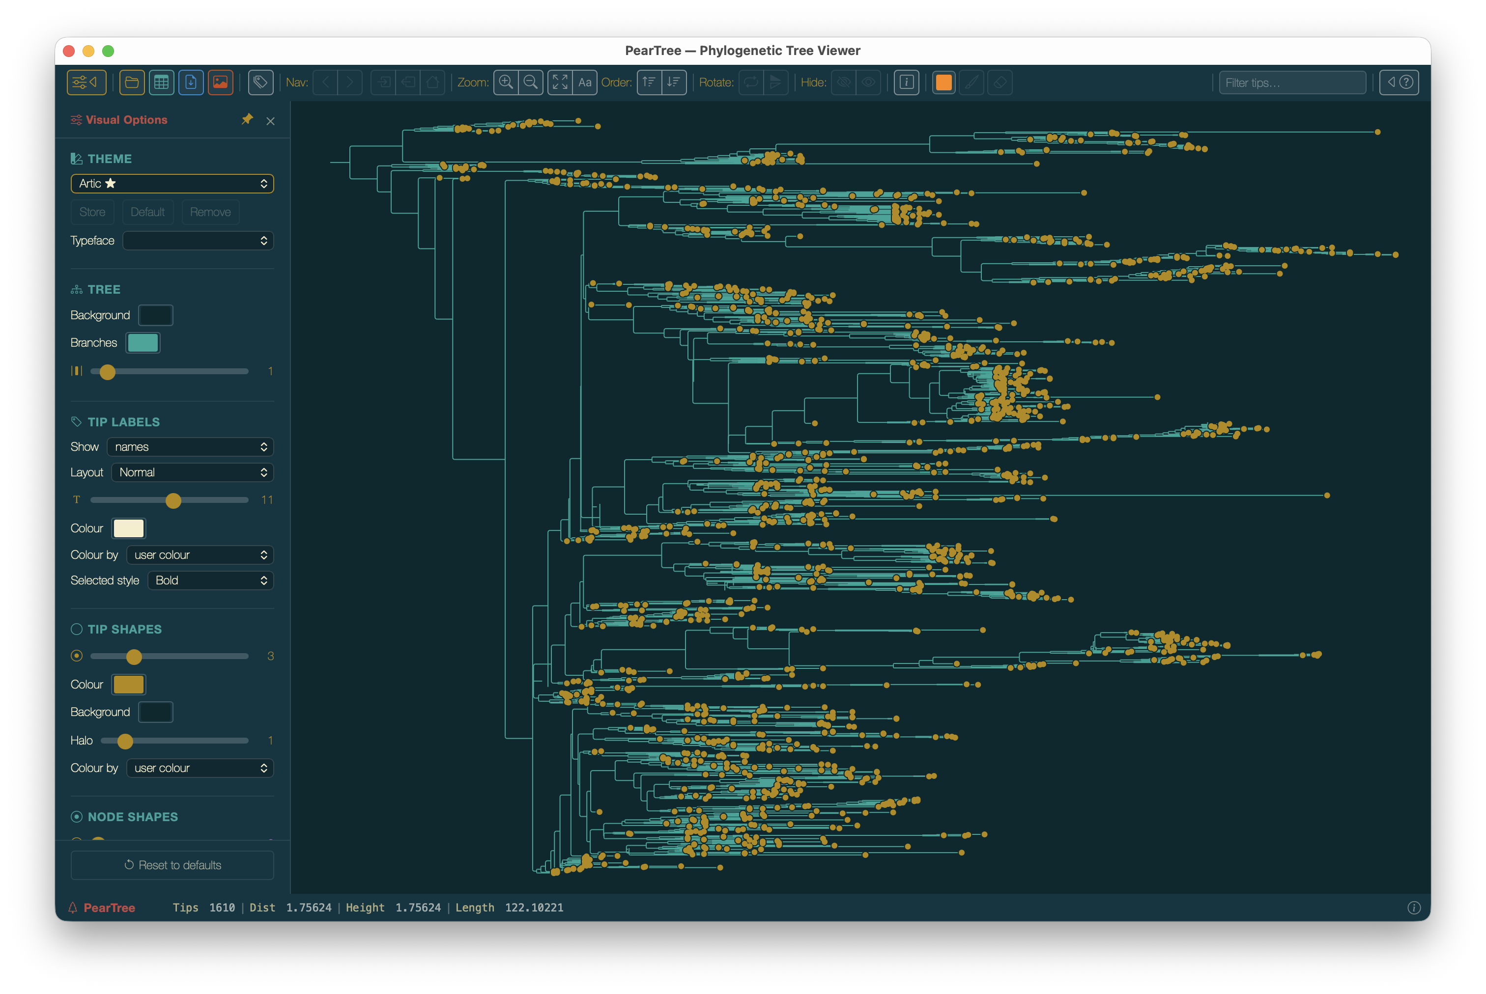Image resolution: width=1486 pixels, height=994 pixels.
Task: Click the open file folder icon
Action: click(x=132, y=83)
